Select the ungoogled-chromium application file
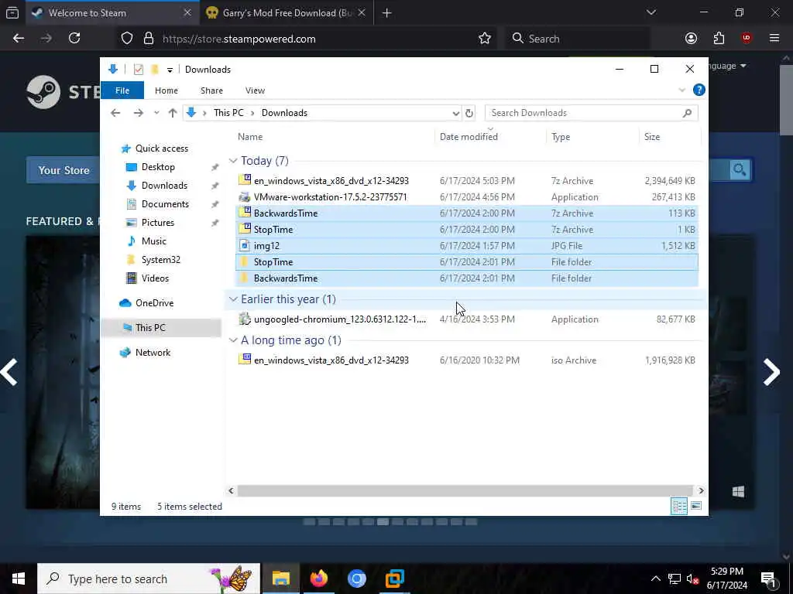Screen dimensions: 793x594 pyautogui.click(x=467, y=319)
